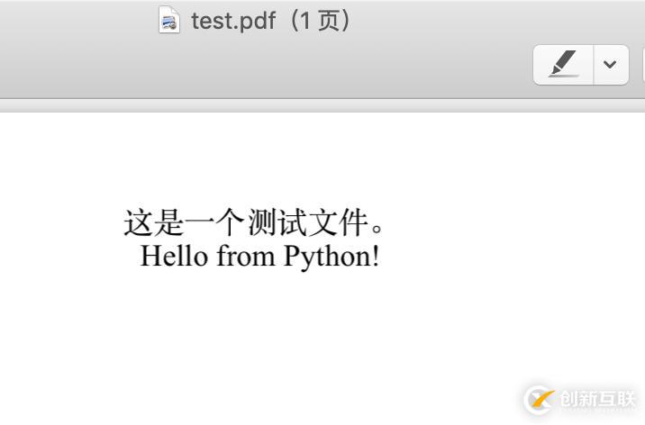Select the highlight pen tool

564,65
